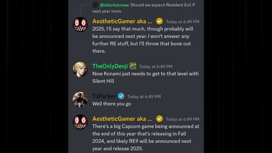
Task: Click AestheticGamer's avatar beside the "2025, I'll say" message
Action: click(80, 24)
